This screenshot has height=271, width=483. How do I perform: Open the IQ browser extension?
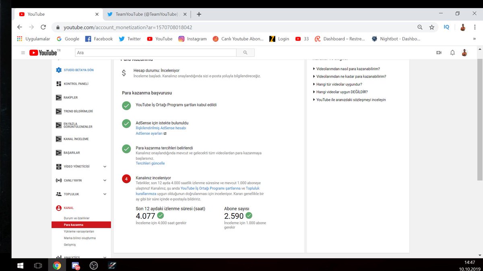coord(446,27)
